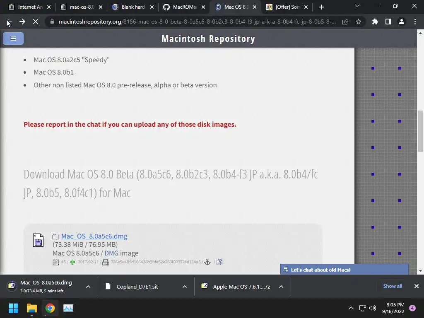The image size is (424, 318).
Task: View site info via the padlock icon
Action: tap(52, 22)
